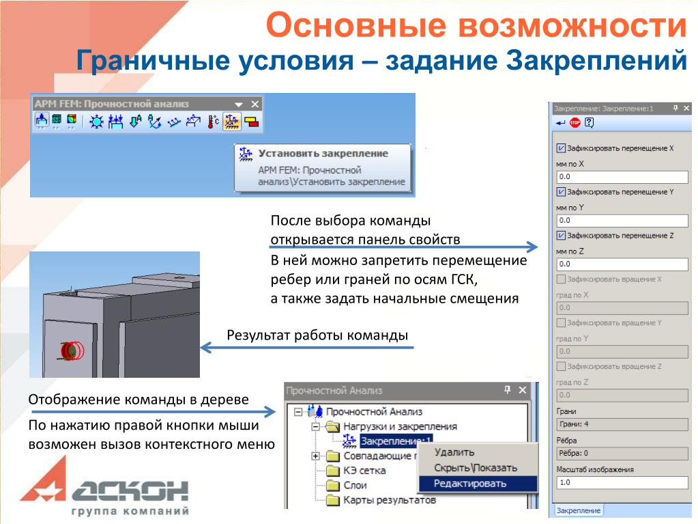Close the Прочностной Анализ tree panel
Screen dimensions: 698x524
(523, 390)
